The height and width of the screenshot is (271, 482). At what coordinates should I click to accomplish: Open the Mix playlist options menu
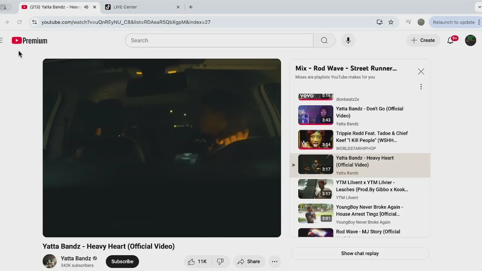pos(421,87)
